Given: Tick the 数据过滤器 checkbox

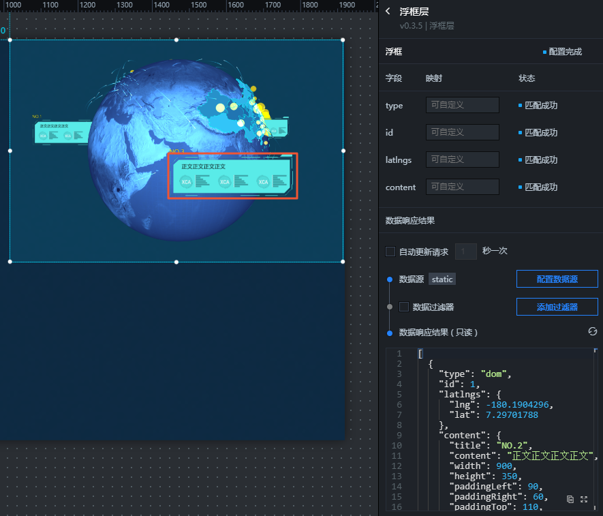Looking at the screenshot, I should click(x=404, y=307).
